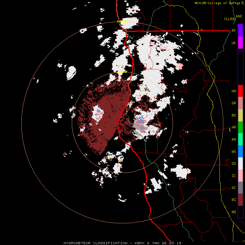Click the HA legend label

click(x=234, y=91)
